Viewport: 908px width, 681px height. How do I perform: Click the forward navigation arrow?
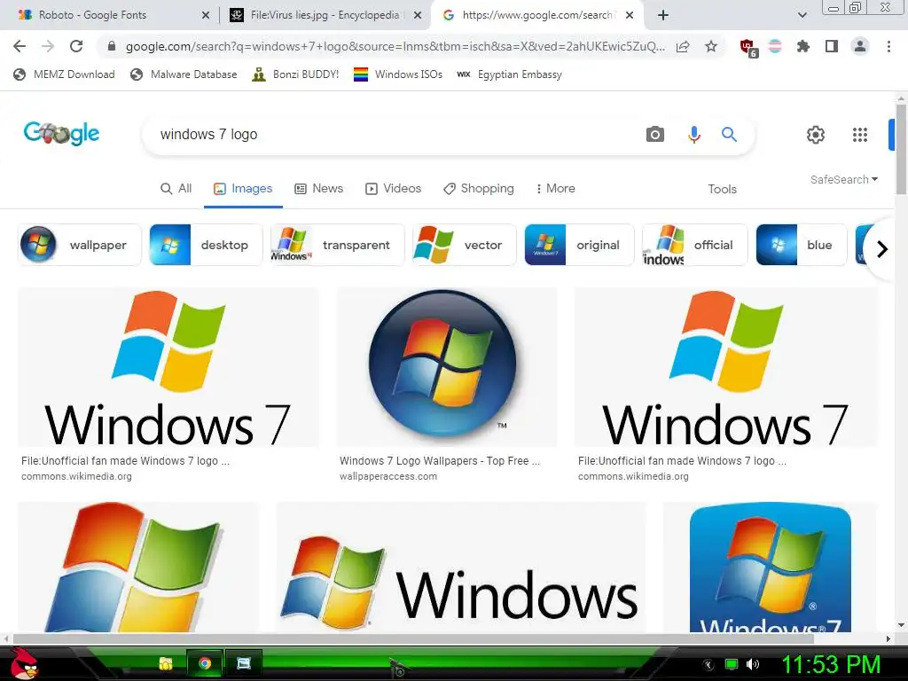[x=48, y=46]
